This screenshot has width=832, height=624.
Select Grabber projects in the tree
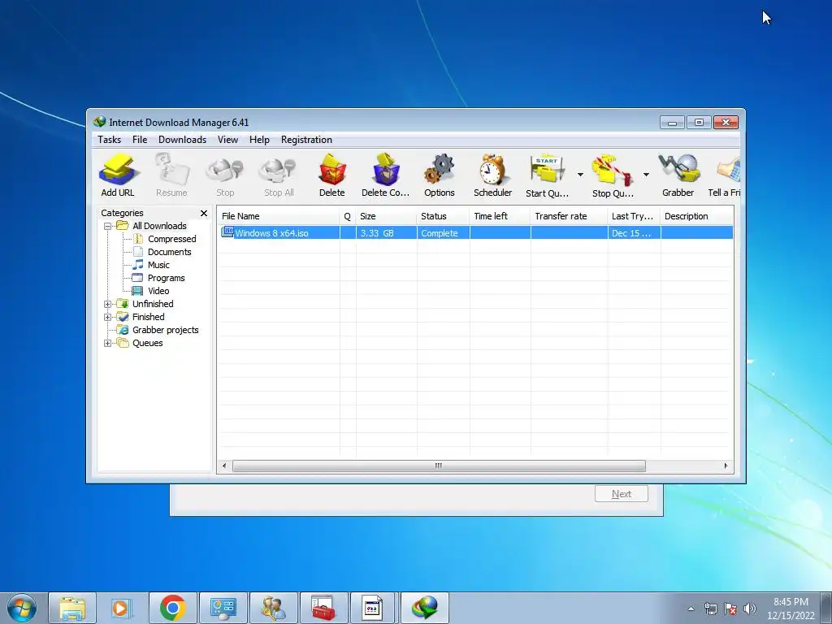[165, 330]
